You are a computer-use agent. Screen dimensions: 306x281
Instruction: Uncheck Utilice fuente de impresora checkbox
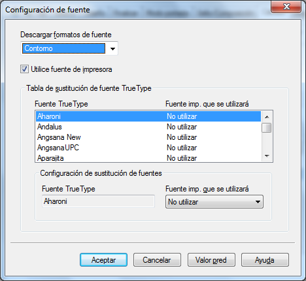coord(24,69)
